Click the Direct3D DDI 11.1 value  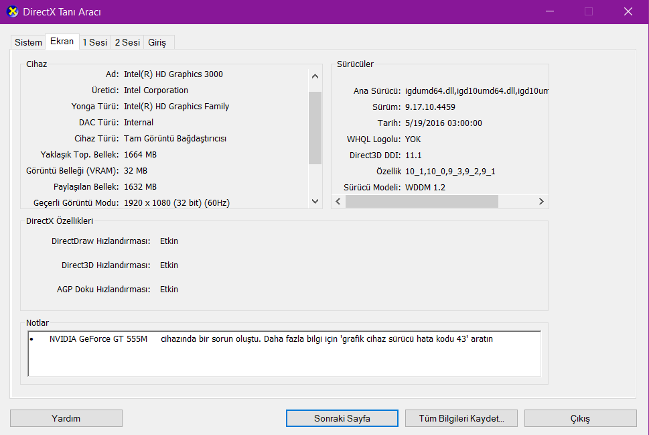point(413,156)
